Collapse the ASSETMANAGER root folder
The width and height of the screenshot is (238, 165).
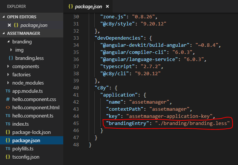pos(4,33)
